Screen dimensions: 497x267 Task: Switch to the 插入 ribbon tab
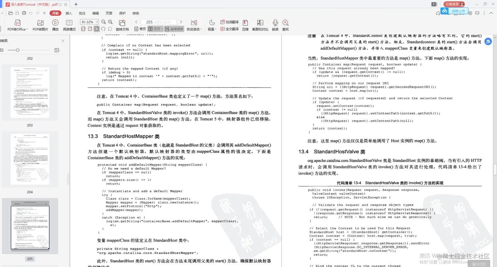pos(68,13)
